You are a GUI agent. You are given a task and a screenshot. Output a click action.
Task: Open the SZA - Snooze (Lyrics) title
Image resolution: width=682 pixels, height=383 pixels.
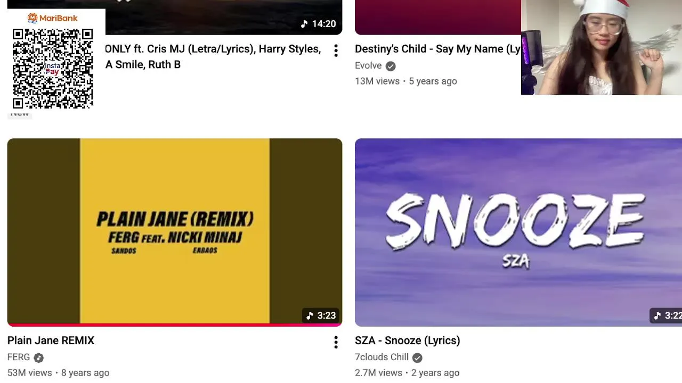coord(408,340)
